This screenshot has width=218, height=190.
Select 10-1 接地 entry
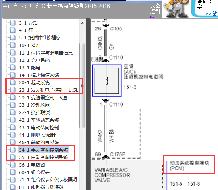[30, 45]
